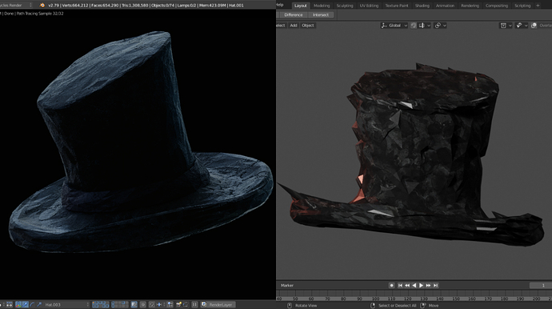The image size is (552, 309).
Task: Click the proportional editing circle icon
Action: pos(143,304)
